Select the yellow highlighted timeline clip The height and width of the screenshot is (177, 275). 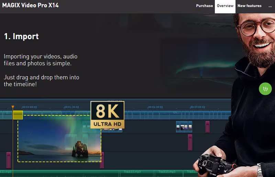point(18,115)
